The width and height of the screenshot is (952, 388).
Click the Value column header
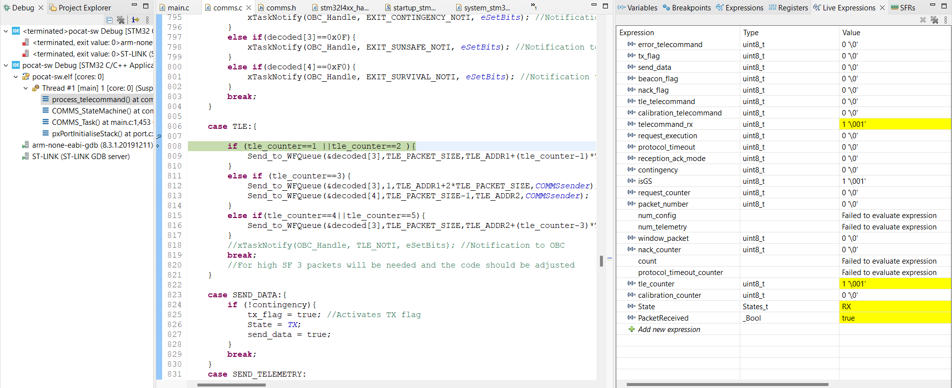click(x=895, y=32)
